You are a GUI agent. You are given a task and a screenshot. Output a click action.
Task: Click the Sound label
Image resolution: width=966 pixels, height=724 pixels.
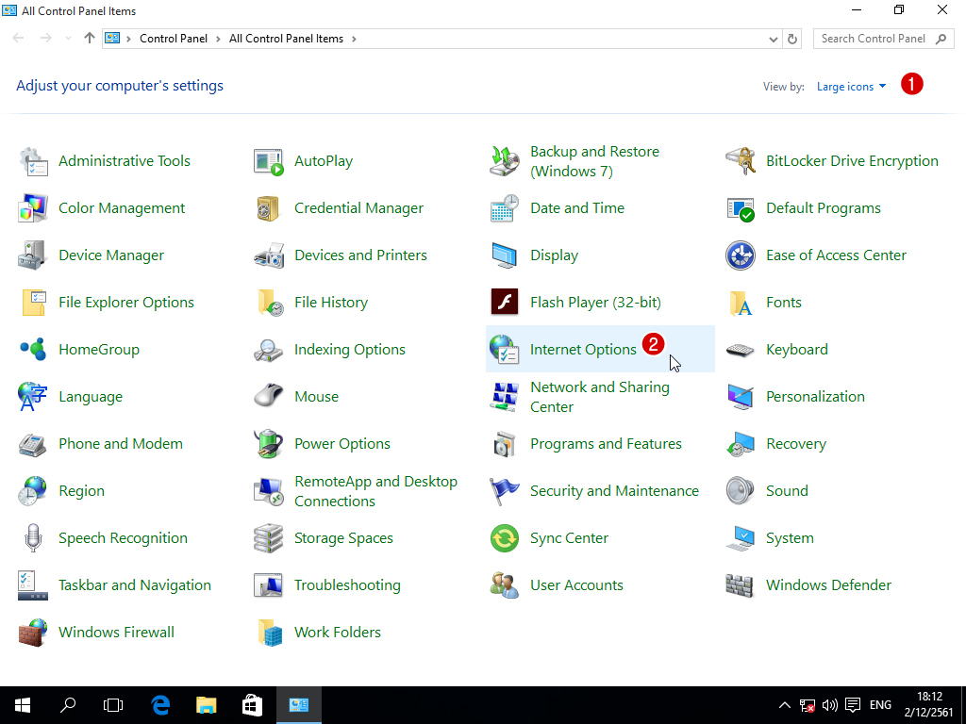point(787,490)
